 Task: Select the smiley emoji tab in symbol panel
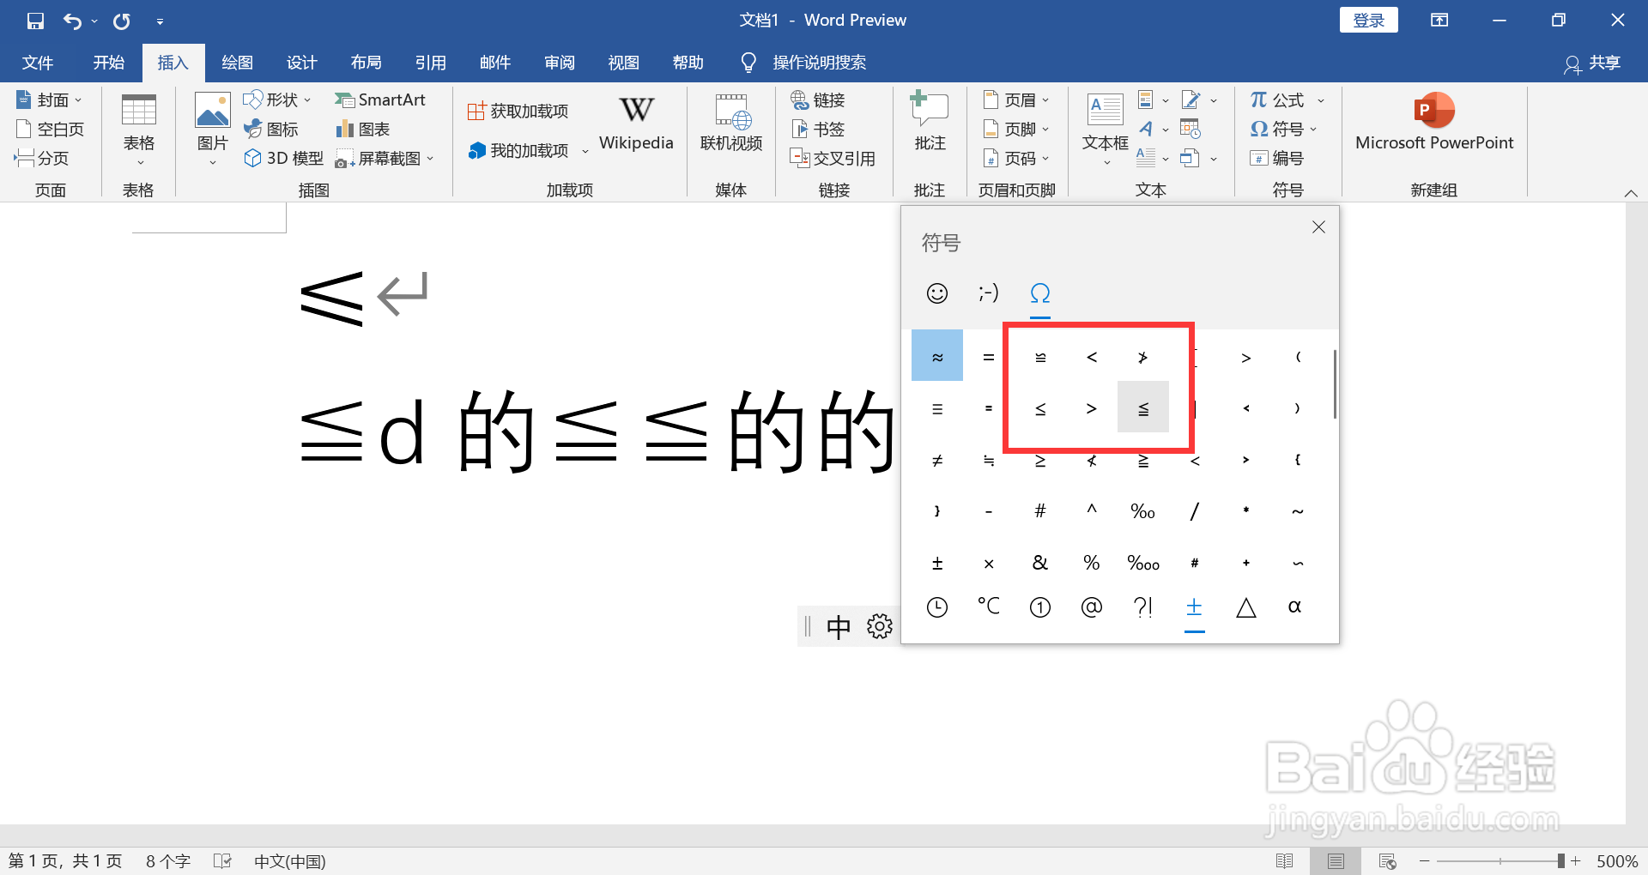(936, 293)
